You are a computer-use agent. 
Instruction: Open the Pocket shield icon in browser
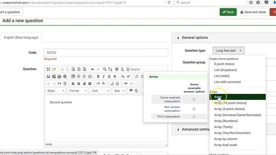267,3
